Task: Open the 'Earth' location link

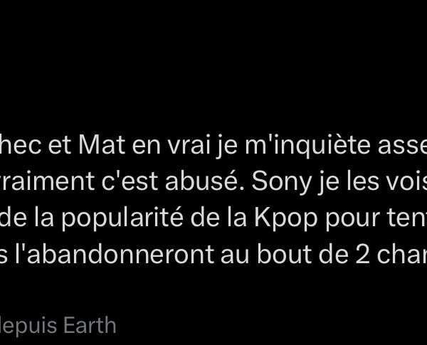Action: tap(90, 325)
